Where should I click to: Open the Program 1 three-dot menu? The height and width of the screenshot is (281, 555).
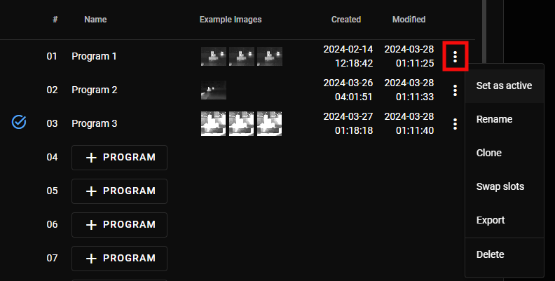tap(455, 56)
